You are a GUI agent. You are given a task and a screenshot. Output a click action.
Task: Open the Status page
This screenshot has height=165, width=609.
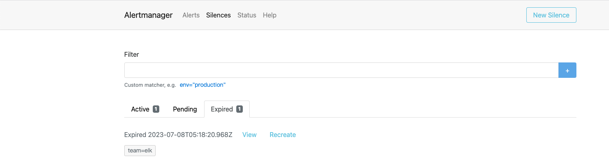[247, 15]
